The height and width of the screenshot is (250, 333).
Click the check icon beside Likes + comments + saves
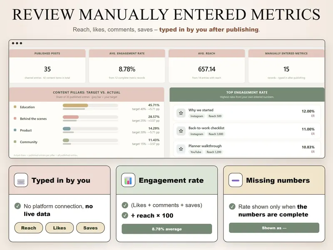pos(125,205)
